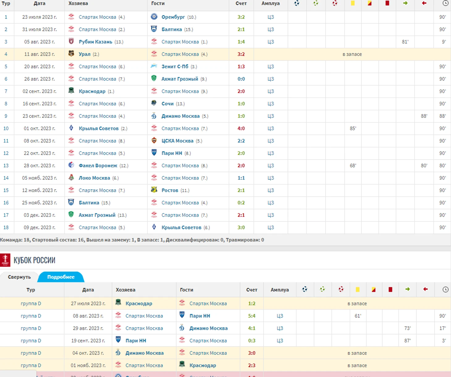
Task: Click the clock icon in cup table header
Action: (x=445, y=289)
